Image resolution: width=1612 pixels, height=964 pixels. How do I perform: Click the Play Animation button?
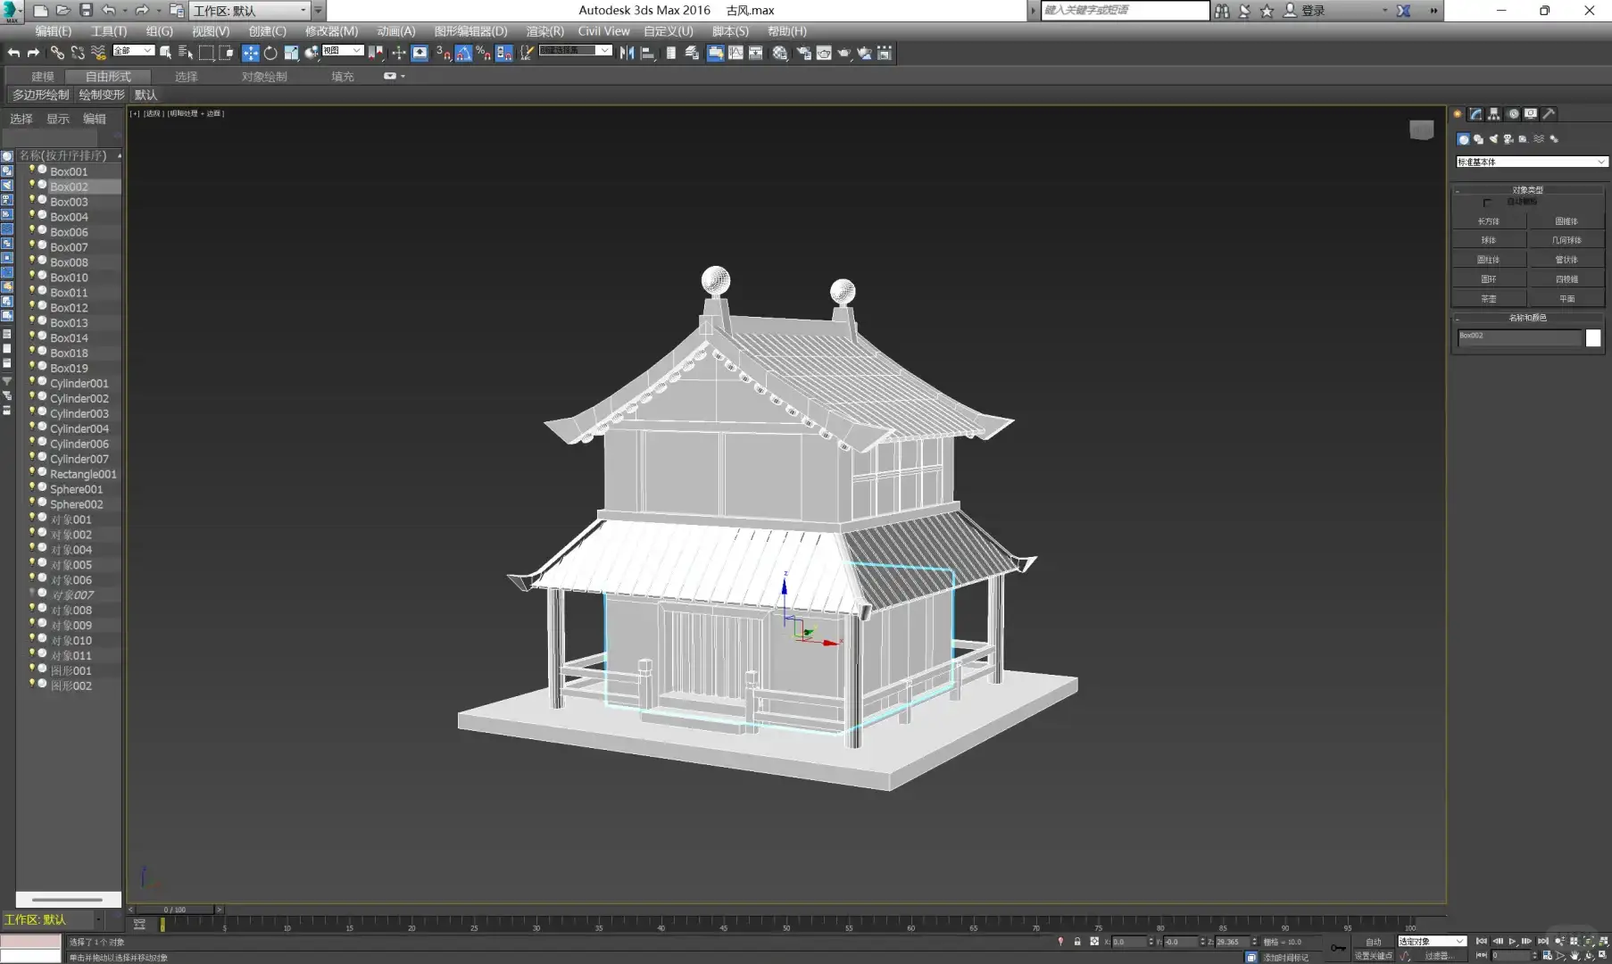1512,942
